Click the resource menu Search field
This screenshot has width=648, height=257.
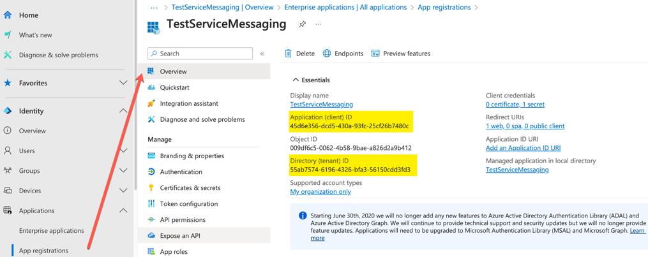(x=204, y=54)
